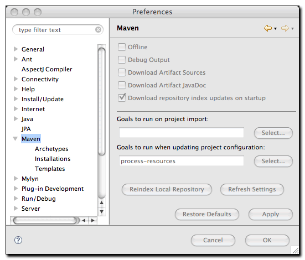This screenshot has width=305, height=260.
Task: Open the forward history dropdown arrow
Action: (292, 29)
